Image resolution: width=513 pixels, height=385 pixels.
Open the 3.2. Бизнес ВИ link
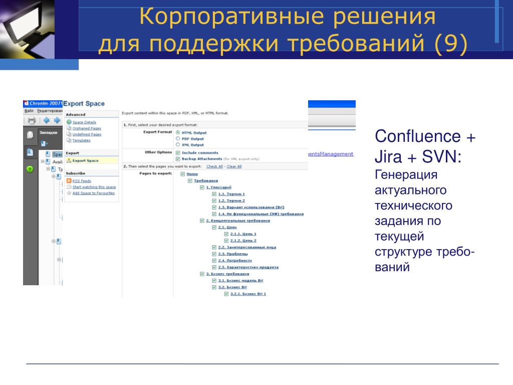click(232, 287)
